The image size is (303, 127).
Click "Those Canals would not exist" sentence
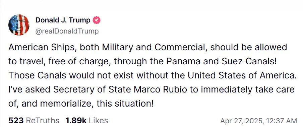click(71, 76)
